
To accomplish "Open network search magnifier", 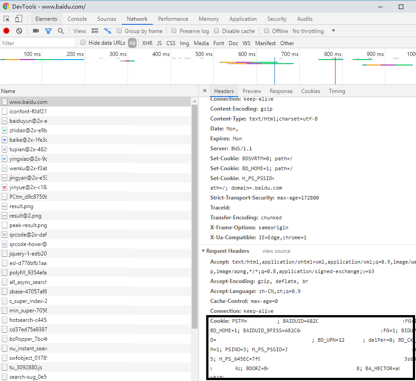I will 61,31.
